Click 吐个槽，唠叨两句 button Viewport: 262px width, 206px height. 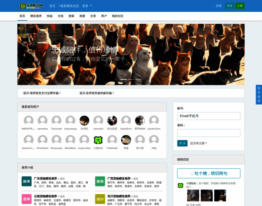(x=209, y=173)
